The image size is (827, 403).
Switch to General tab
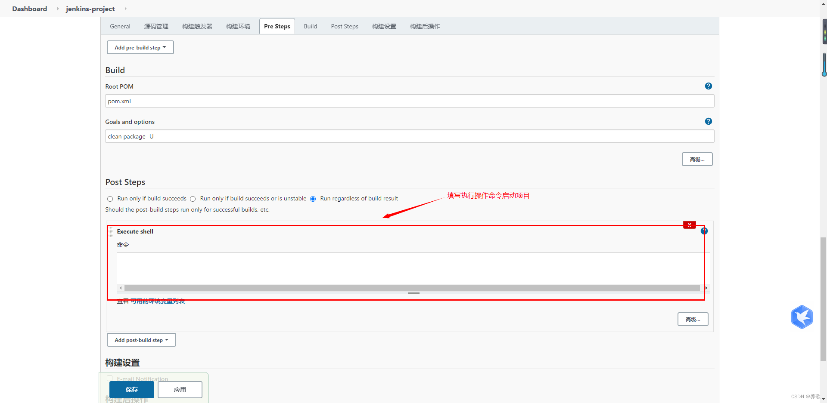pos(120,26)
